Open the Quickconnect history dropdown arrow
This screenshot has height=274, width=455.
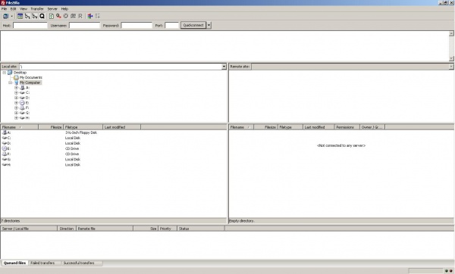coord(209,25)
